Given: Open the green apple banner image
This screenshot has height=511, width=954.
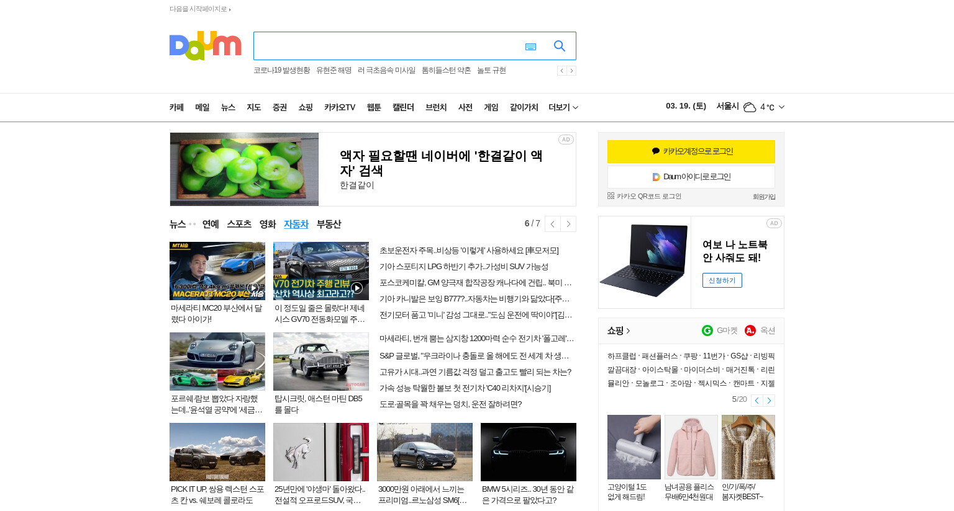Looking at the screenshot, I should pyautogui.click(x=244, y=169).
